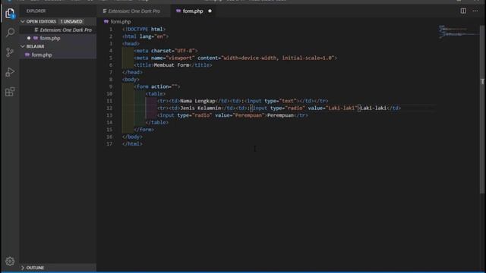The image size is (486, 273).
Task: Place cursor on opening body tag
Action: (x=131, y=80)
